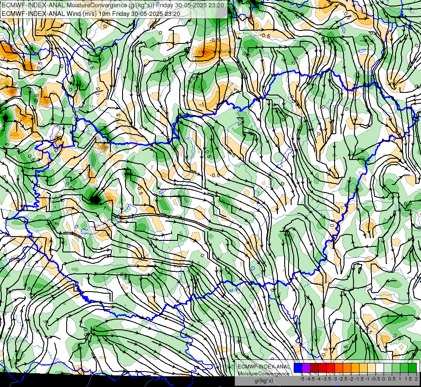Image resolution: width=421 pixels, height=387 pixels.
Task: Click "MoistureConvergence" label in the legend
Action: pyautogui.click(x=264, y=374)
